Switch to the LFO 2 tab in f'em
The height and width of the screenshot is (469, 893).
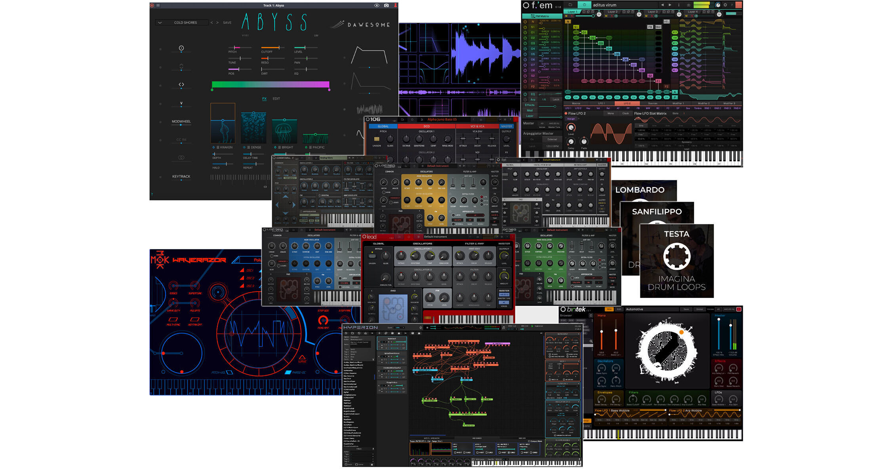[x=627, y=103]
